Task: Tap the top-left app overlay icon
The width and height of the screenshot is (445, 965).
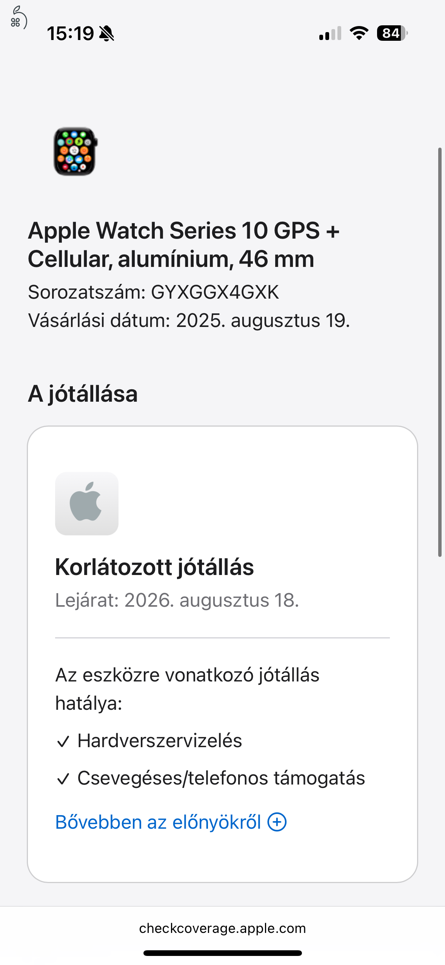Action: 18,18
